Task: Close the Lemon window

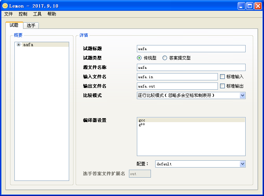Action: [x=258, y=6]
